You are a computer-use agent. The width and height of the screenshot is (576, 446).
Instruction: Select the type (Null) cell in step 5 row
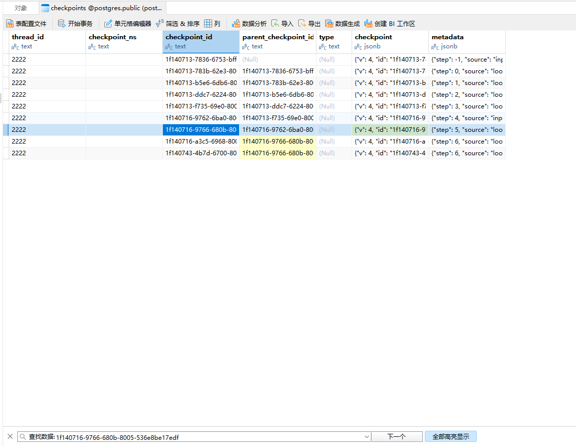pos(334,130)
